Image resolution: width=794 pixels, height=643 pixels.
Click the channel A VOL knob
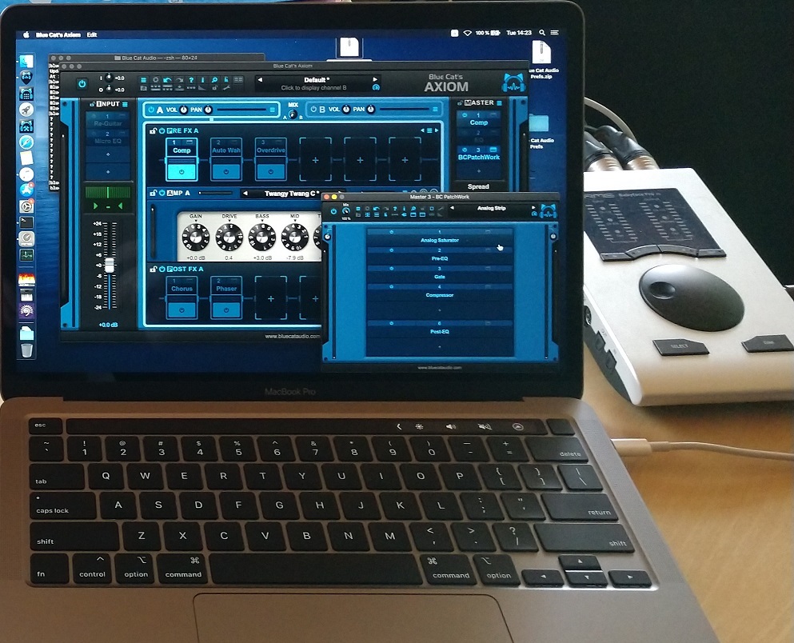click(183, 110)
